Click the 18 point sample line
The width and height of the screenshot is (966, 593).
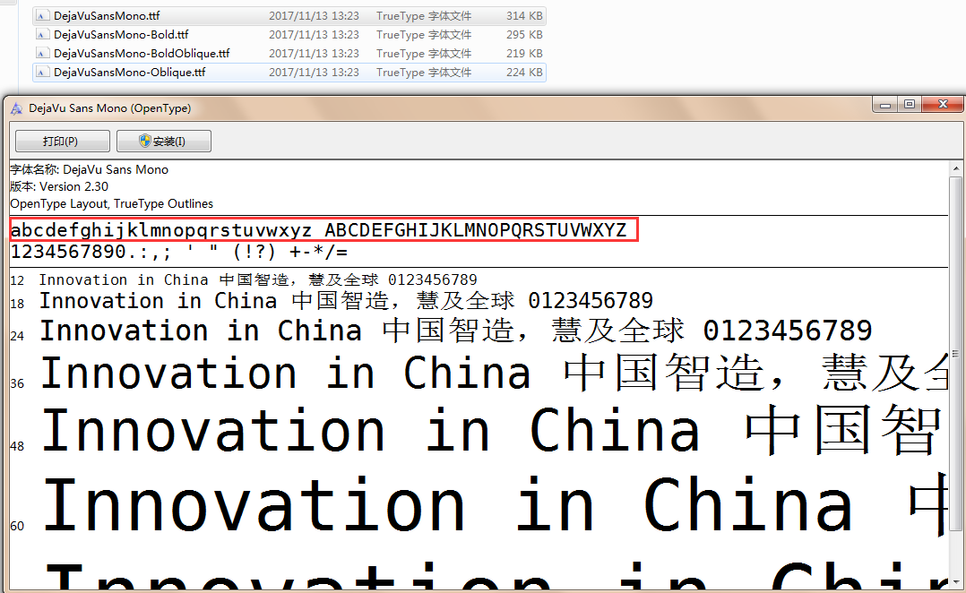pyautogui.click(x=346, y=301)
